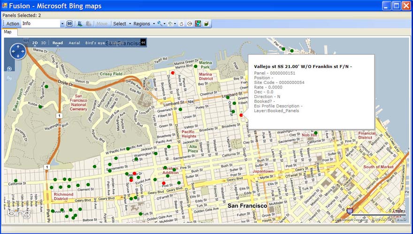Click the GO button in the toolbar

pyautogui.click(x=69, y=24)
